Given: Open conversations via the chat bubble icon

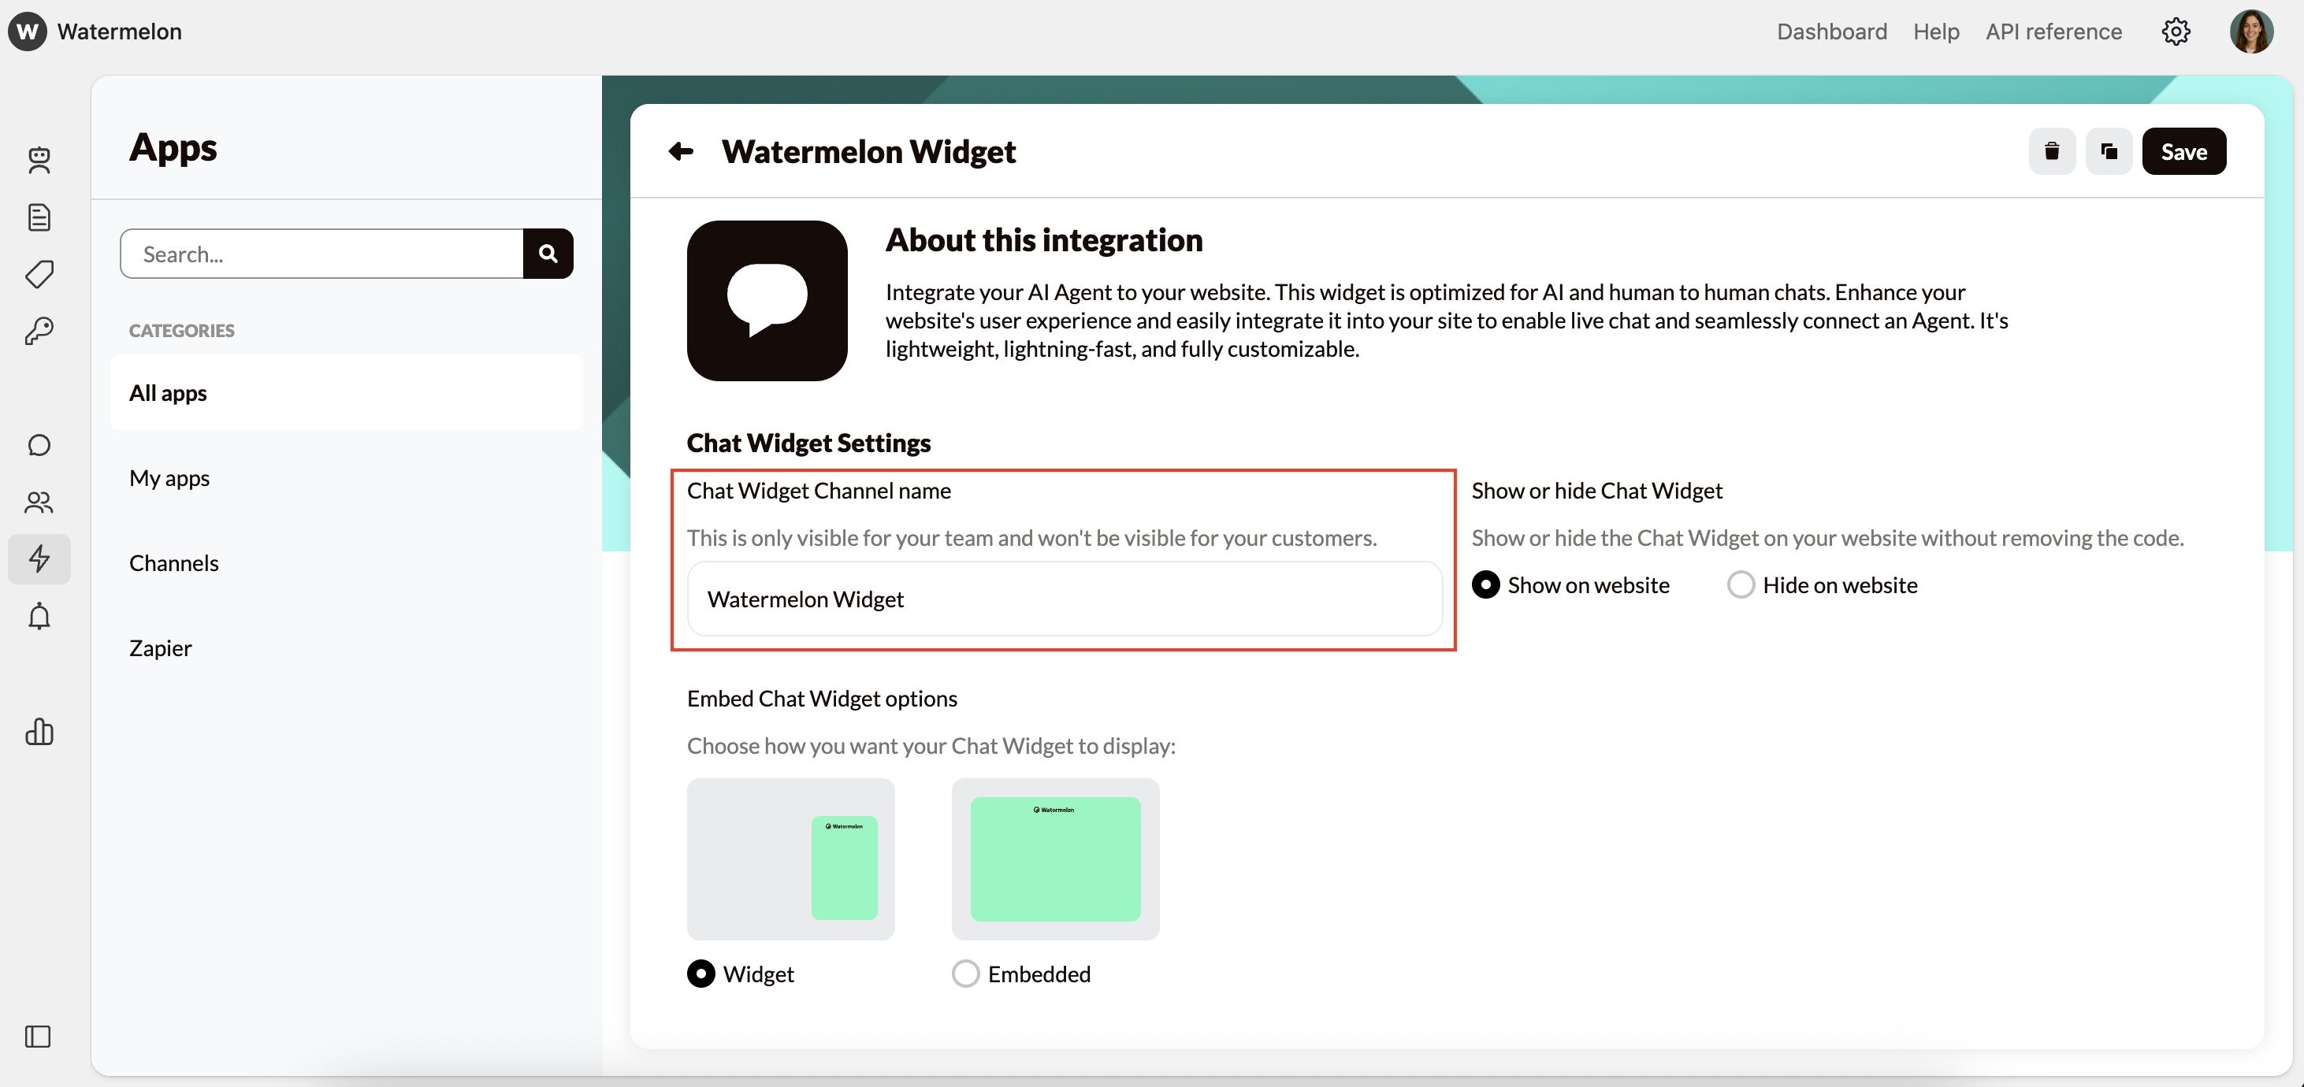Looking at the screenshot, I should pos(39,444).
